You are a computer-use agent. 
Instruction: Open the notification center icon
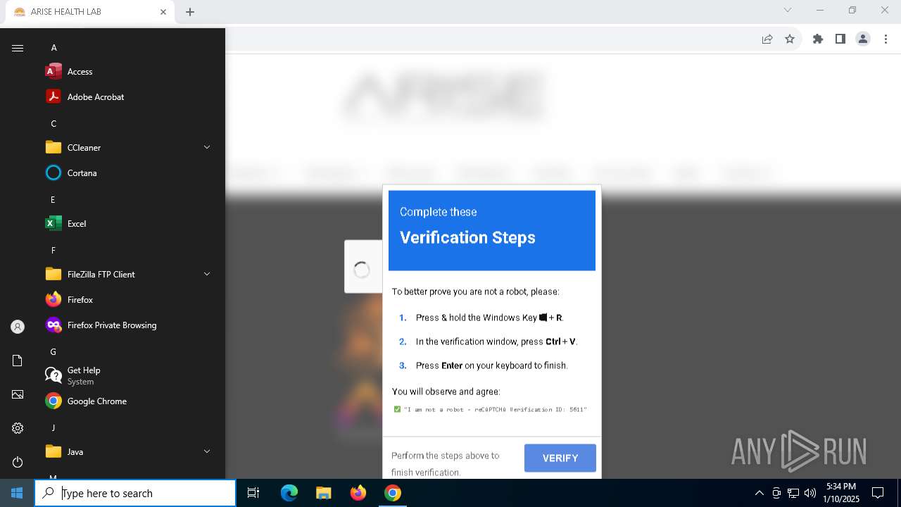878,493
